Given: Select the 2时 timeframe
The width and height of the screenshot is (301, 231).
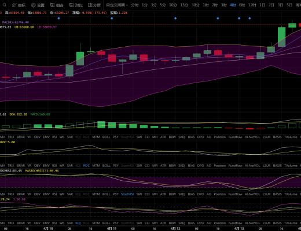Looking at the screenshot, I should [215, 5].
